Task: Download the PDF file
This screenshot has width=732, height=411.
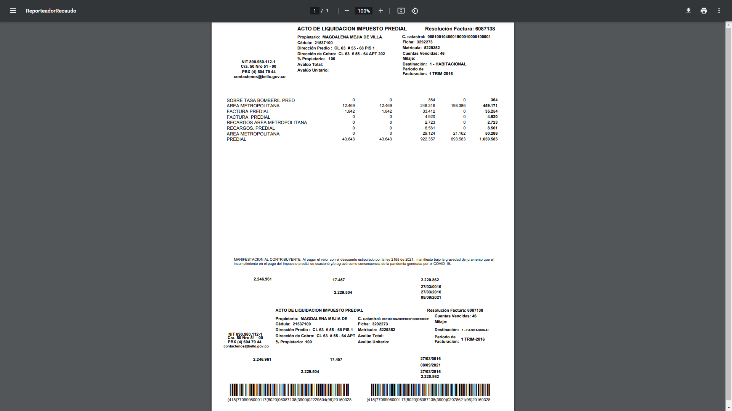Action: tap(688, 11)
